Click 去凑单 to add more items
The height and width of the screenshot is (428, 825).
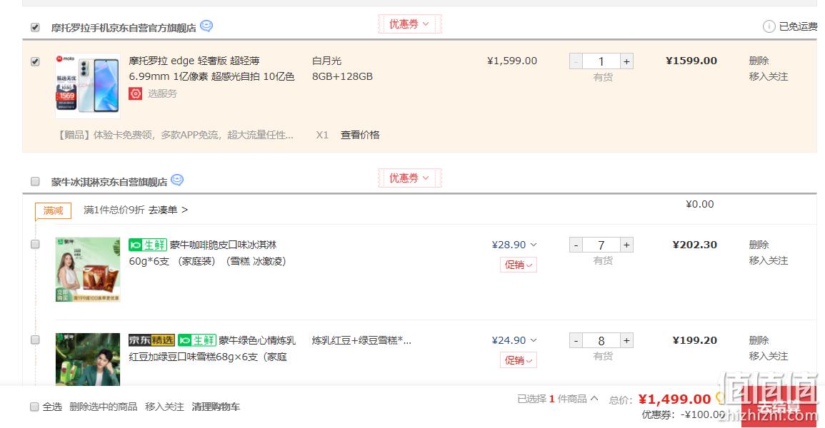pos(168,210)
